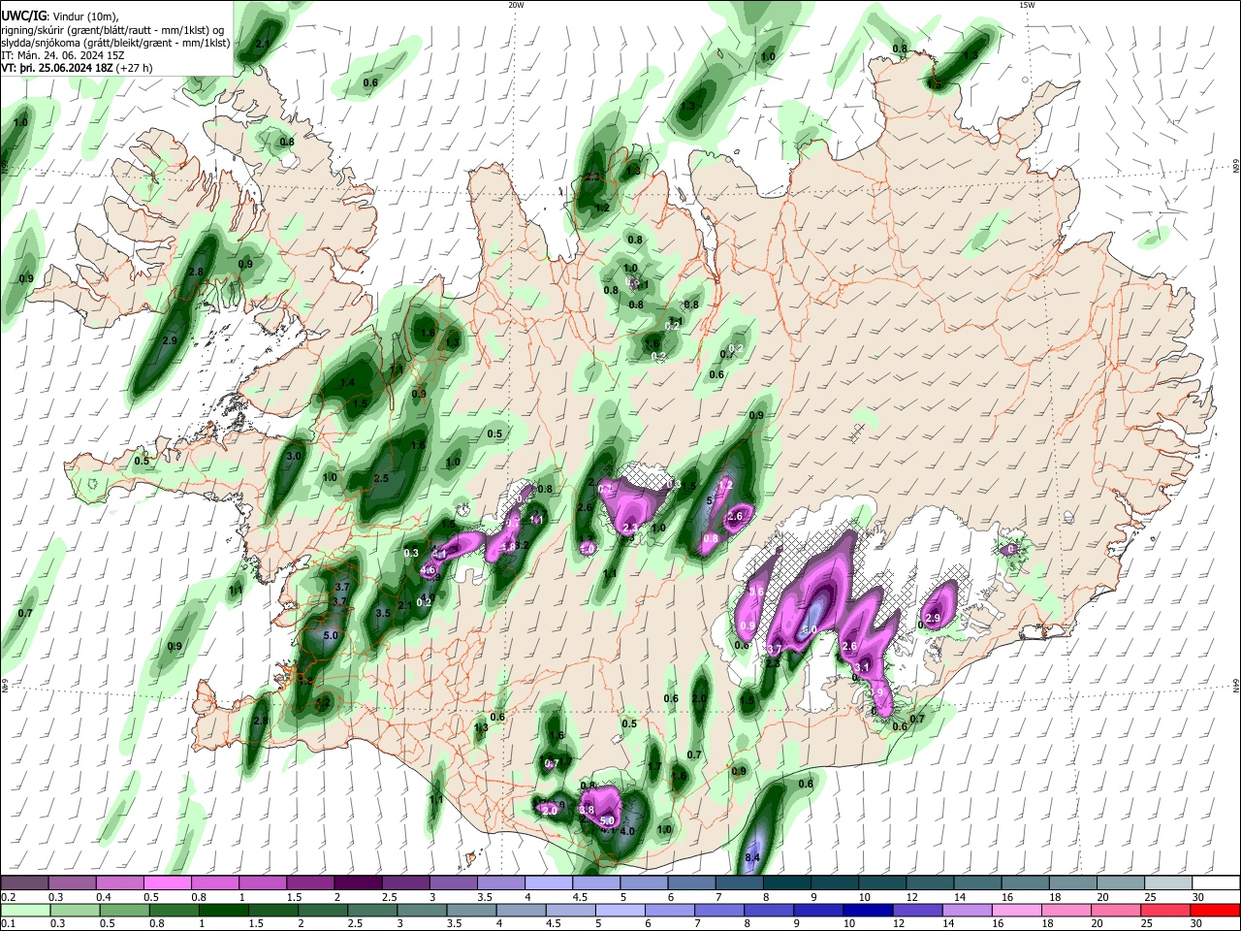Viewport: 1241px width, 931px height.
Task: Select the palest green 0.1–0.3 swatch, lower legend
Action: point(26,910)
